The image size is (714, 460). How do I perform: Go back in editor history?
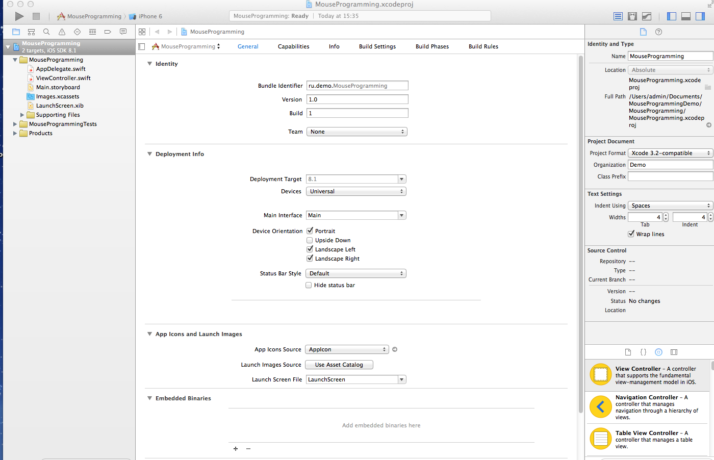tap(157, 32)
